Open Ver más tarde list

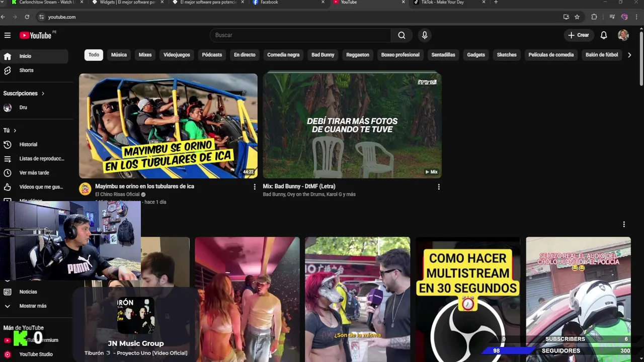tap(34, 172)
